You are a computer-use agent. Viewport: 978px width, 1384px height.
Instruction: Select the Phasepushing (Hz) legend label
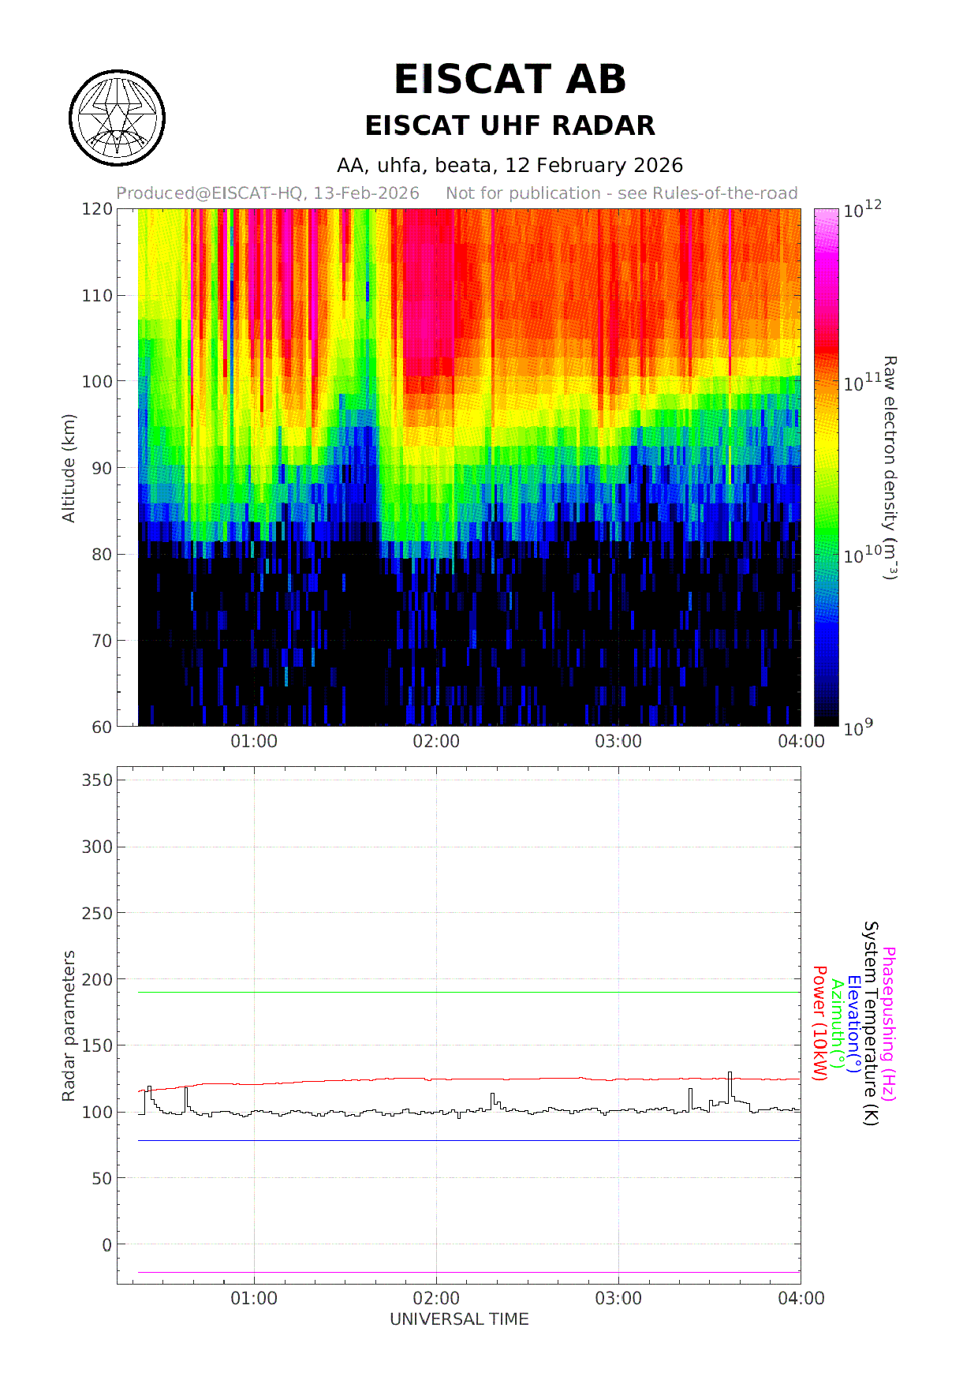point(889,1024)
